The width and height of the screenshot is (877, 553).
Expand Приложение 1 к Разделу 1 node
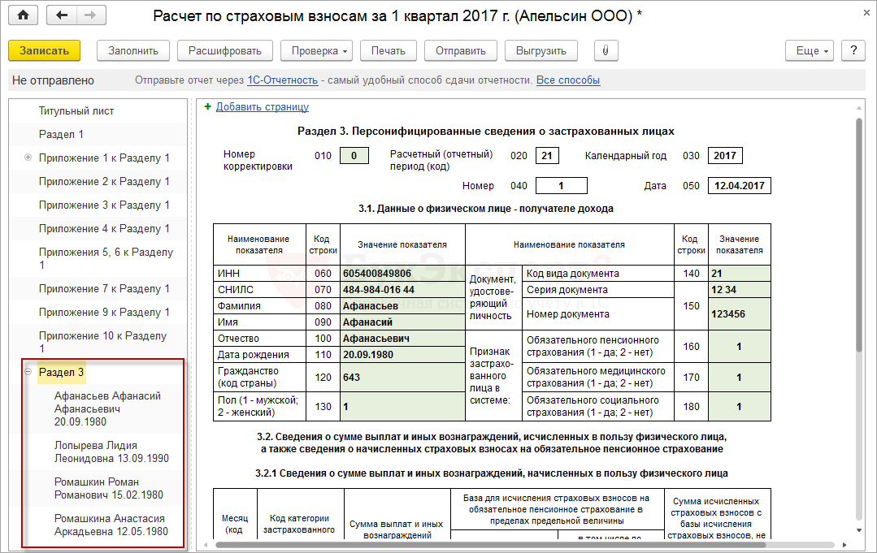(28, 158)
